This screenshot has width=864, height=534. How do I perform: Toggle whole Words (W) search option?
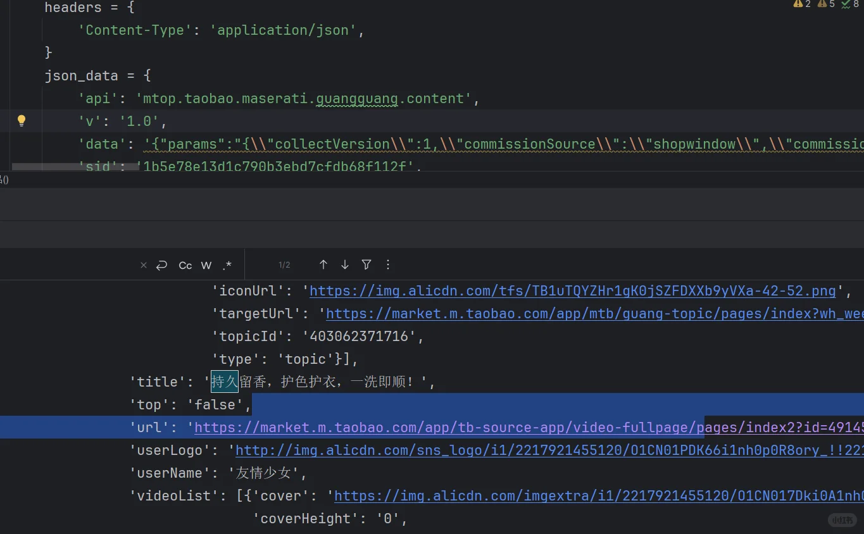click(206, 265)
